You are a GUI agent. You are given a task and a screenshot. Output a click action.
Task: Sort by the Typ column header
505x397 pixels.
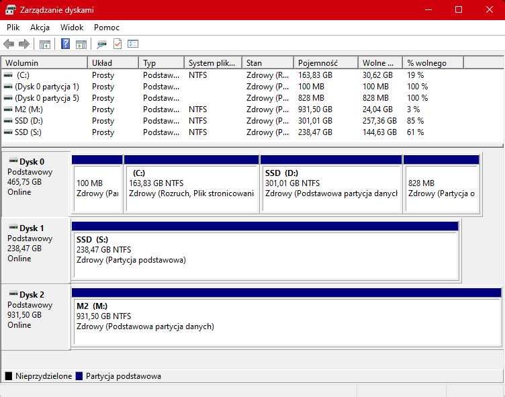pyautogui.click(x=162, y=63)
